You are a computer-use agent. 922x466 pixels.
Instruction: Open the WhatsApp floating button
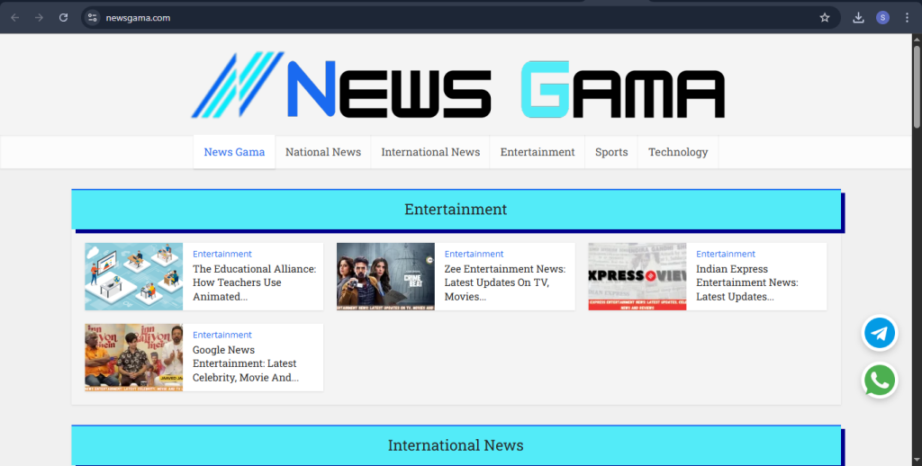click(880, 381)
